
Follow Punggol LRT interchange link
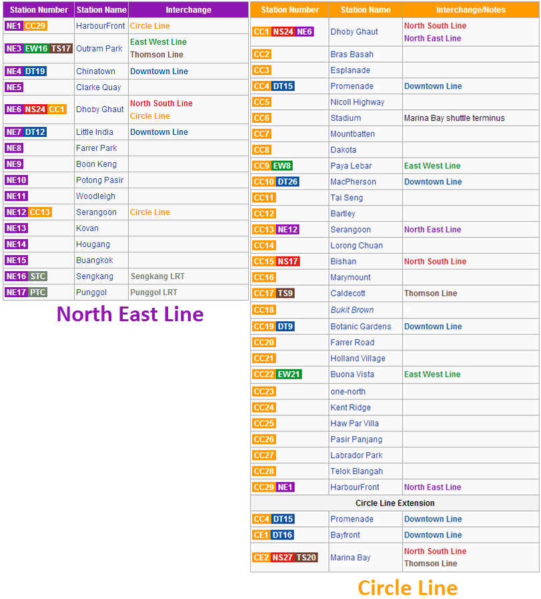tap(153, 292)
